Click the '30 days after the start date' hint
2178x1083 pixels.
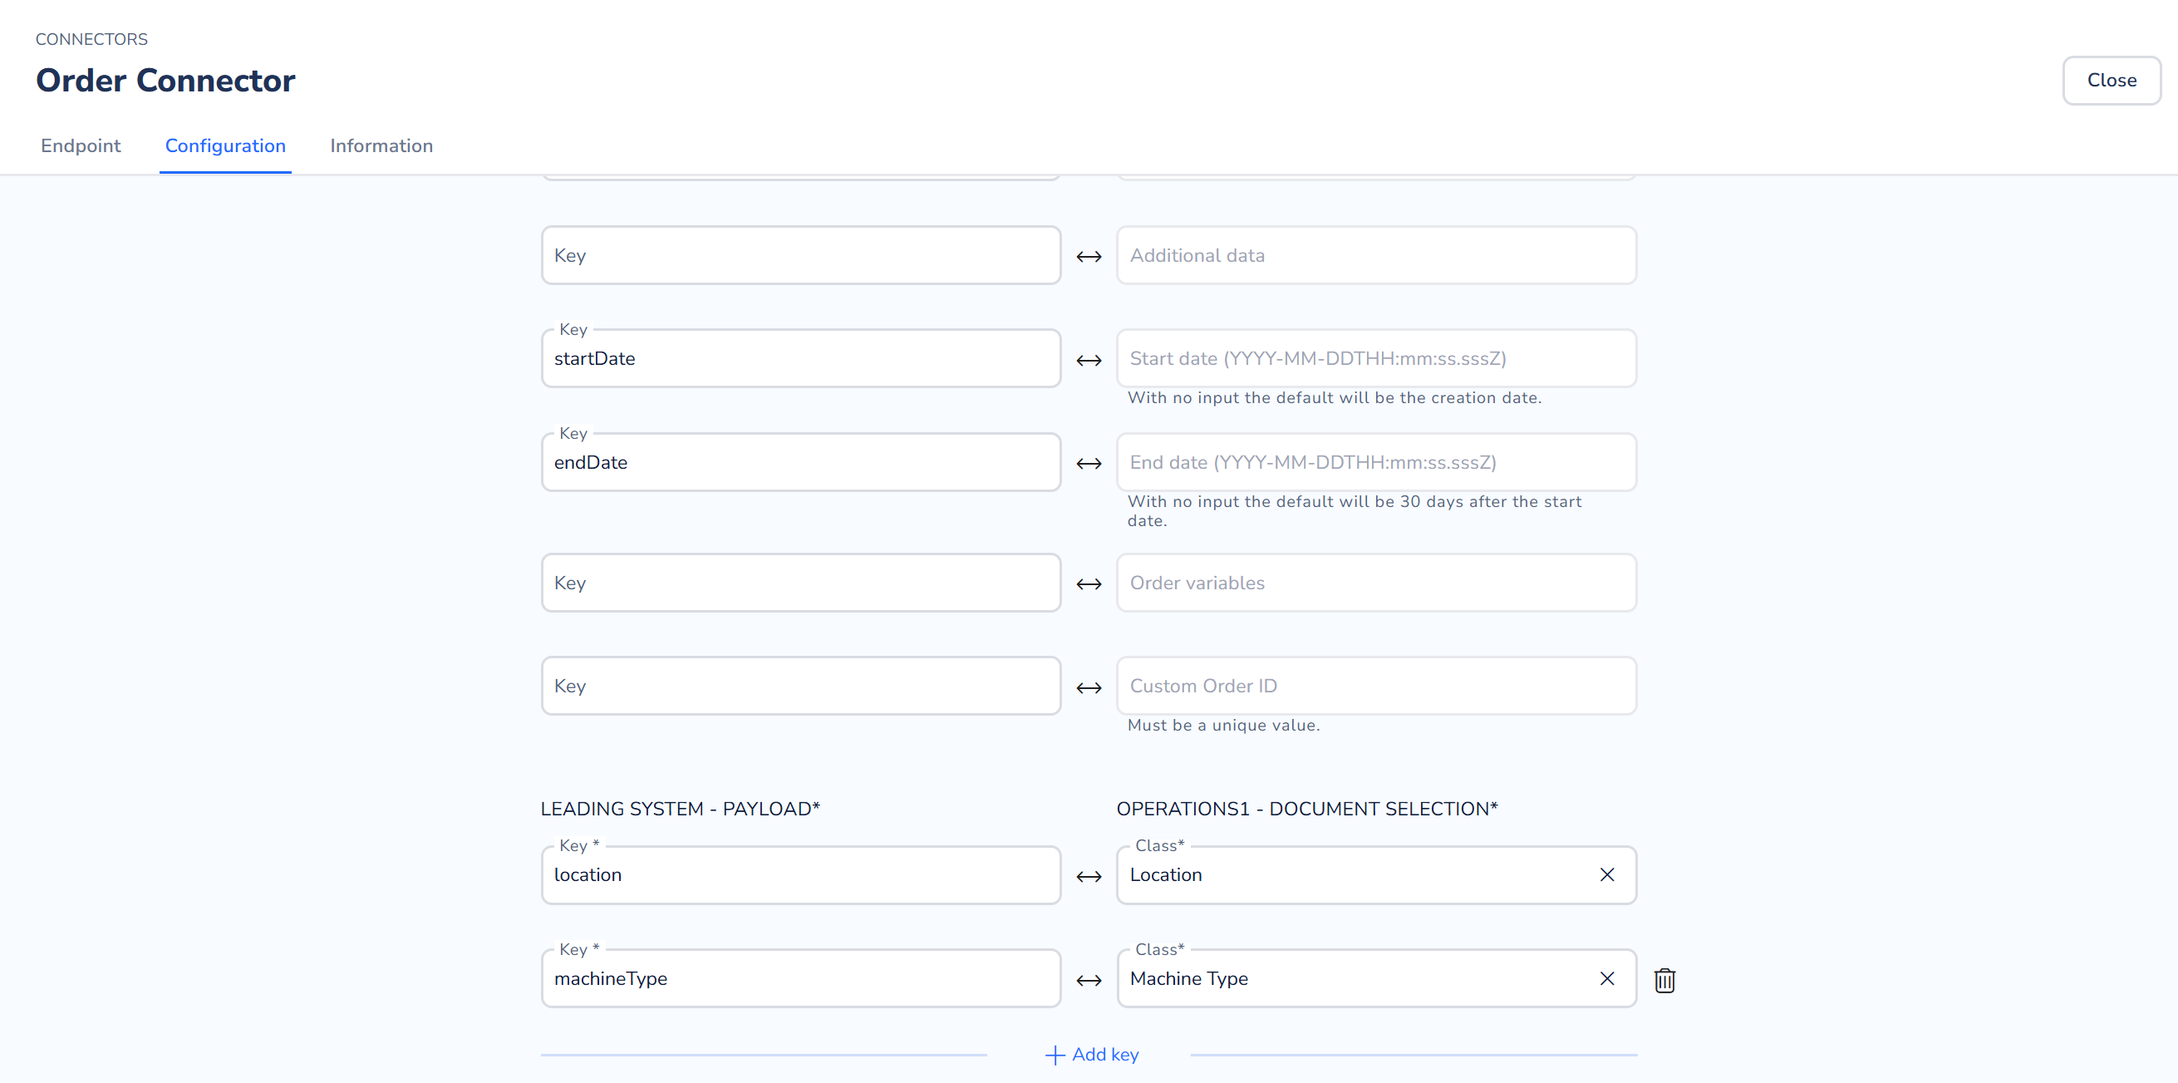click(x=1354, y=510)
